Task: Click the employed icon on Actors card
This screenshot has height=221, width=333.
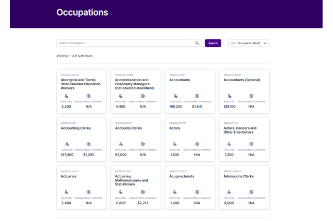Action: tap(175, 144)
